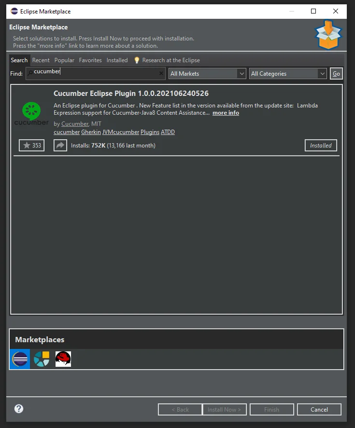This screenshot has height=428, width=355.
Task: Click the magnifier icon in Find field
Action: [x=30, y=72]
